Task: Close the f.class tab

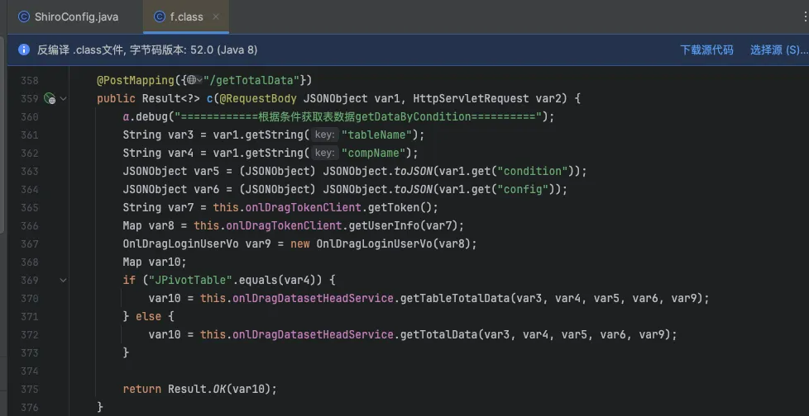Action: pos(217,17)
